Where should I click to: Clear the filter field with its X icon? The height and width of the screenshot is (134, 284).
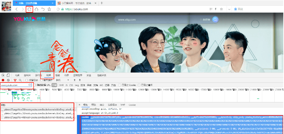[x=29, y=85]
